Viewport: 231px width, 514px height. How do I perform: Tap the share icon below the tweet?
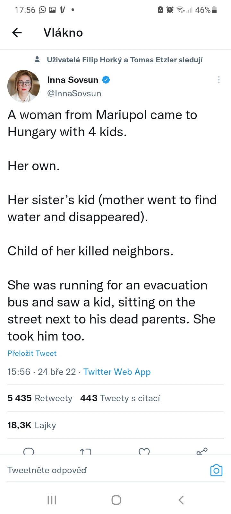[202, 451]
